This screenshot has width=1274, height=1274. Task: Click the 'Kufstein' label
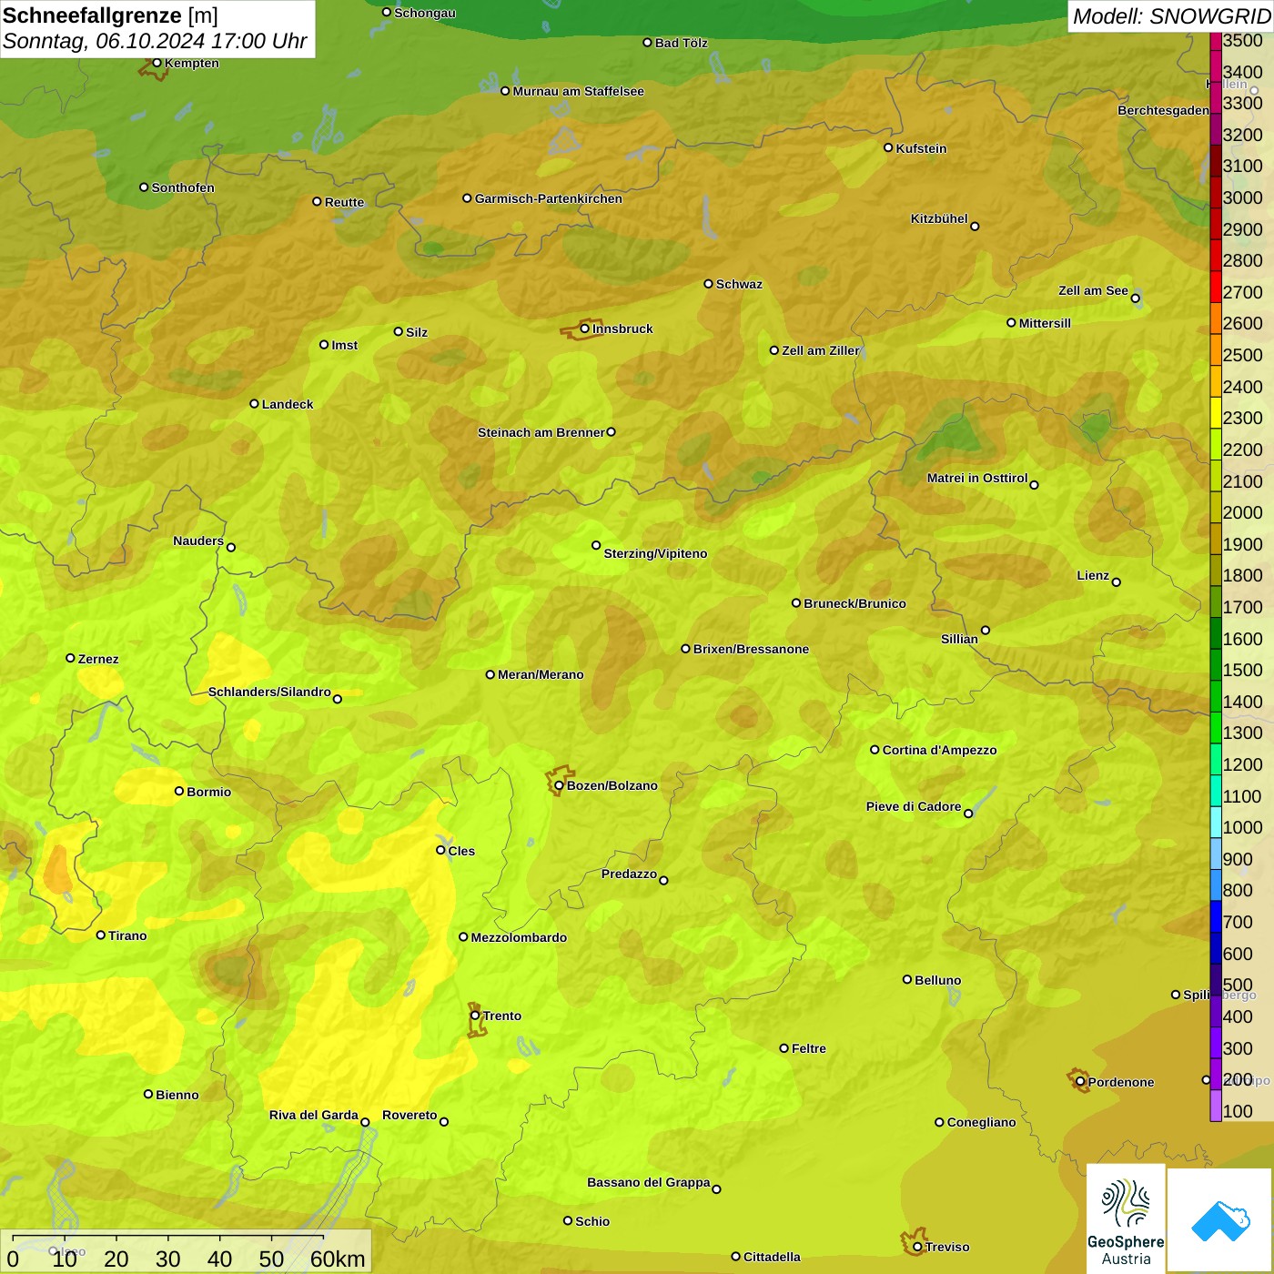pos(921,148)
